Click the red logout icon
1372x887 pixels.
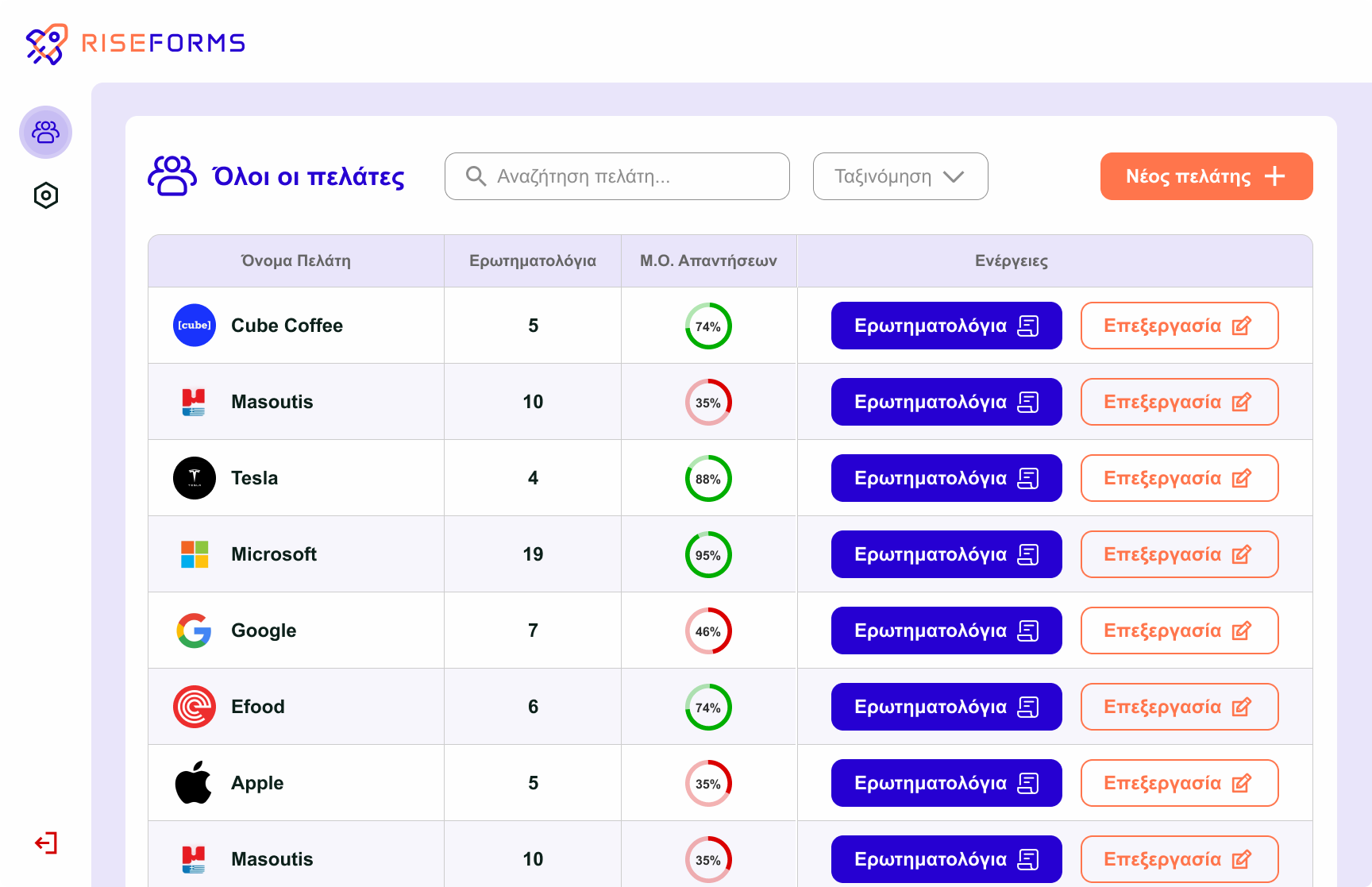click(46, 843)
